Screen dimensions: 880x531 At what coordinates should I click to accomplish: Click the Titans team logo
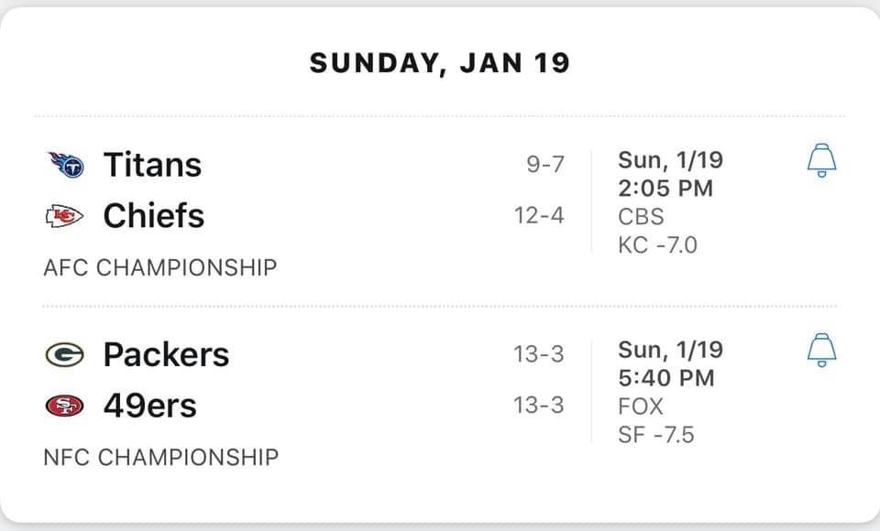66,165
